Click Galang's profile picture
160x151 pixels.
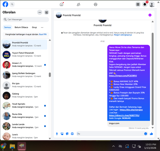point(6,95)
